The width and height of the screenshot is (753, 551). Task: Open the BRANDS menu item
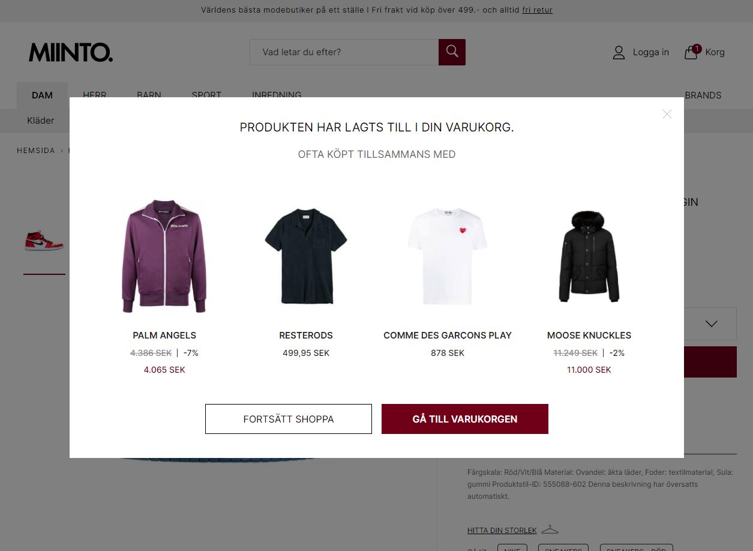[703, 95]
